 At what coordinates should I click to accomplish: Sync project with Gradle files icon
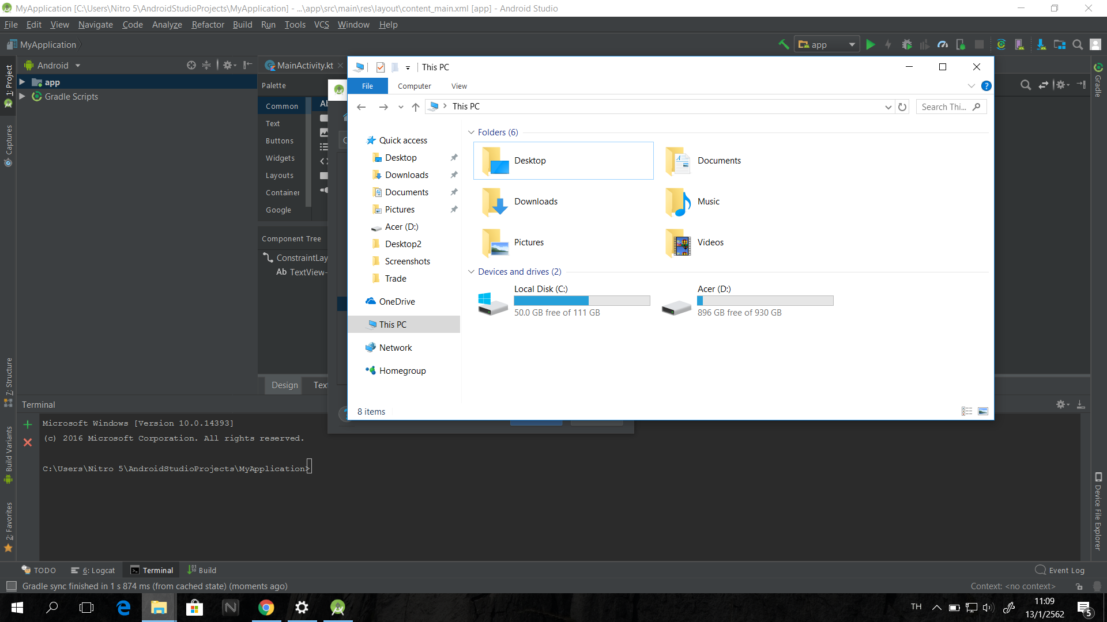click(x=1001, y=44)
